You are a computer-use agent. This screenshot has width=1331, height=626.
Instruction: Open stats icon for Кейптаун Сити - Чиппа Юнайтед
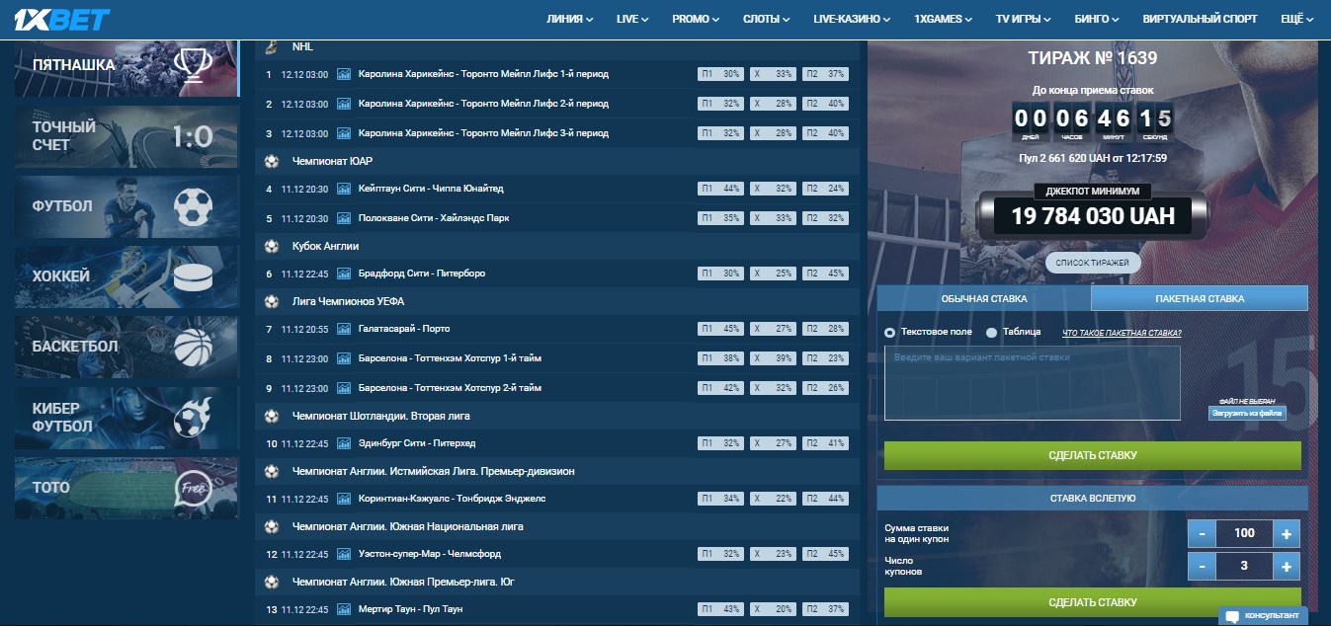coord(344,189)
